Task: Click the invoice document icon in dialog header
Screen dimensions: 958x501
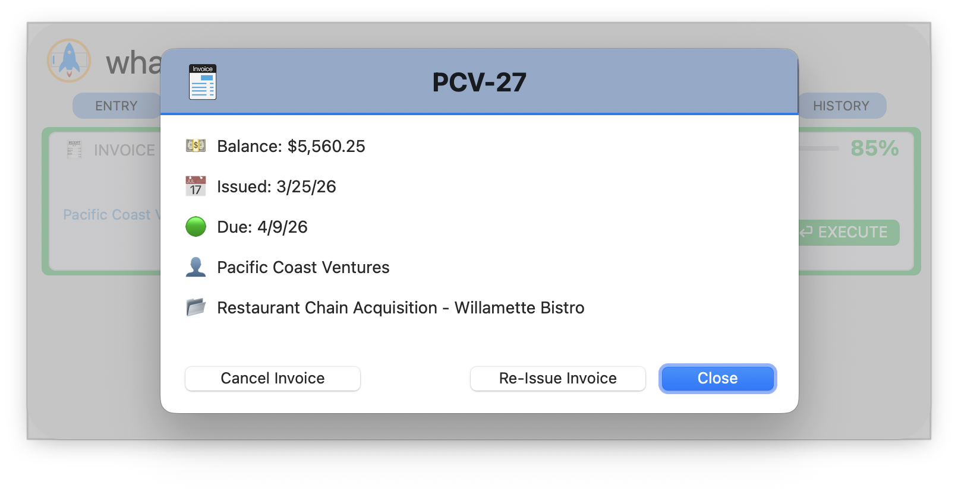Action: 202,83
